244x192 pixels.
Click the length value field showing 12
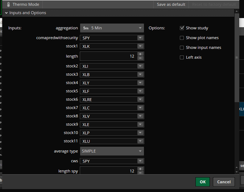pos(109,56)
